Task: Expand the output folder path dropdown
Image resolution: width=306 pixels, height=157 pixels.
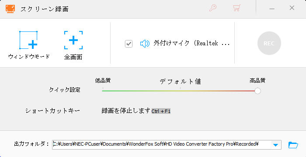Action: pyautogui.click(x=275, y=145)
